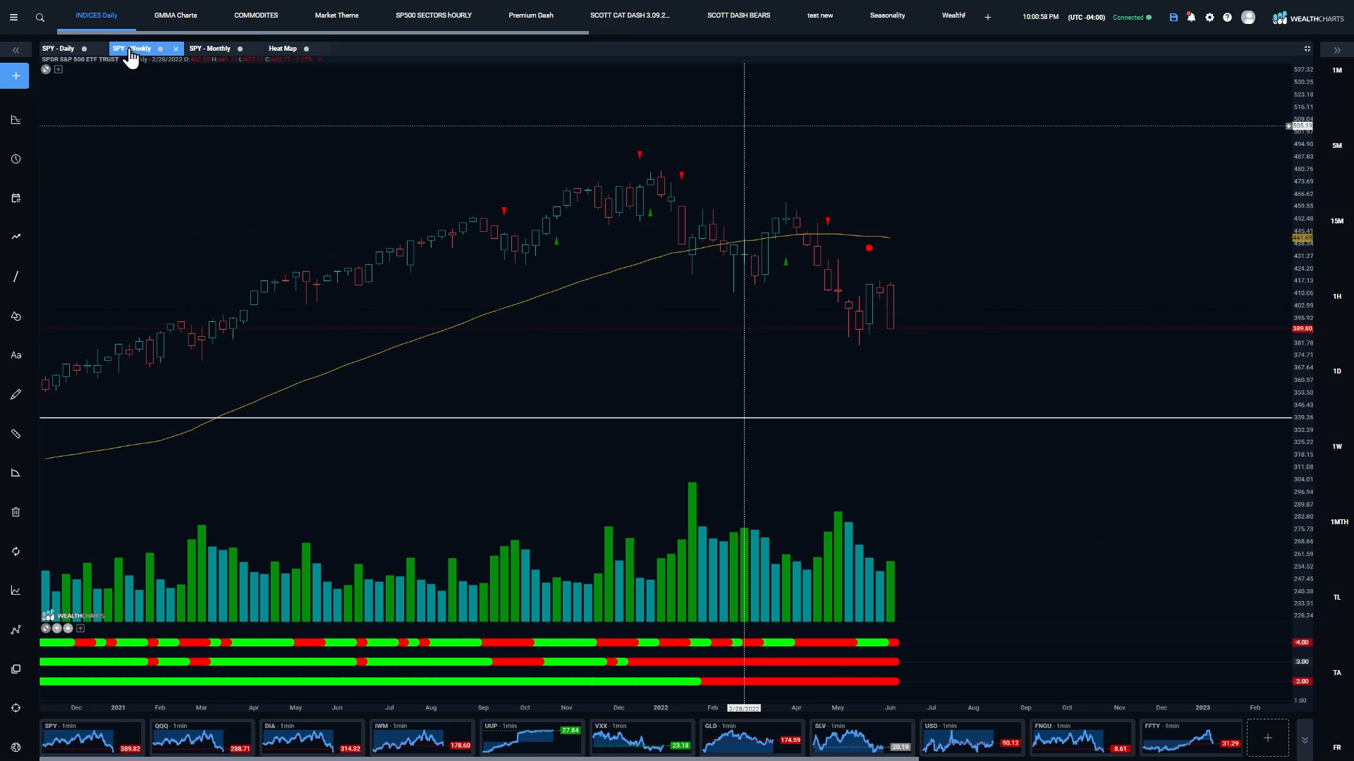Expand the right panel with double chevron
1354x761 pixels.
pyautogui.click(x=1337, y=50)
